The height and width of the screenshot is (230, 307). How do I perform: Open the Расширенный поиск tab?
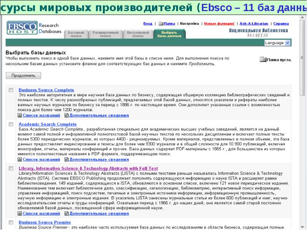106,34
